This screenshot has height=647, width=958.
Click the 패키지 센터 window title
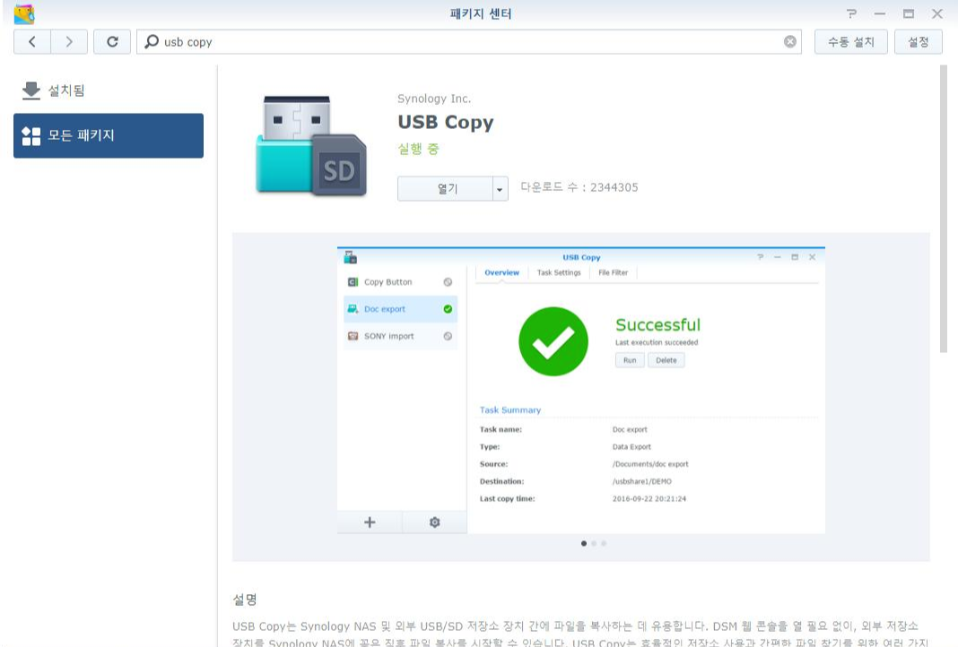[x=480, y=13]
